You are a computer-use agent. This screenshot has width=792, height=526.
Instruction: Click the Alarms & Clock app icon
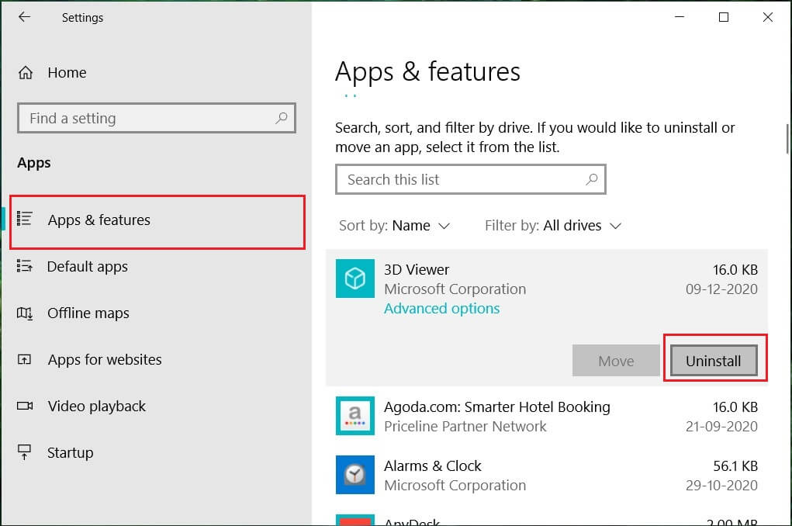pos(354,475)
